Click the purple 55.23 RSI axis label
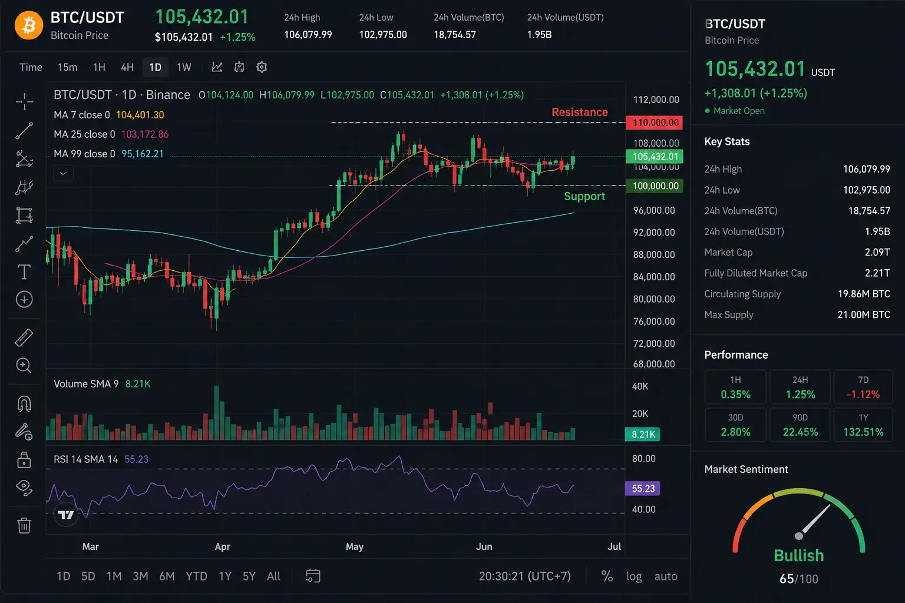This screenshot has height=603, width=905. pos(642,488)
